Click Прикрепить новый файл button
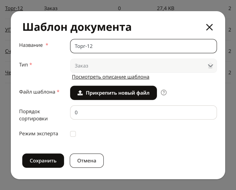Screen dimensions: 236x190 tap(114, 93)
